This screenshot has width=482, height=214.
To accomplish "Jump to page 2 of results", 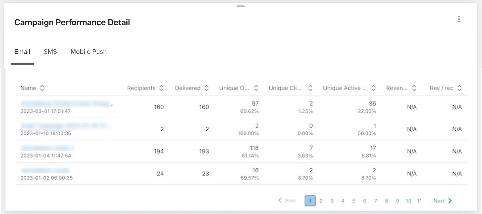I will 321,201.
